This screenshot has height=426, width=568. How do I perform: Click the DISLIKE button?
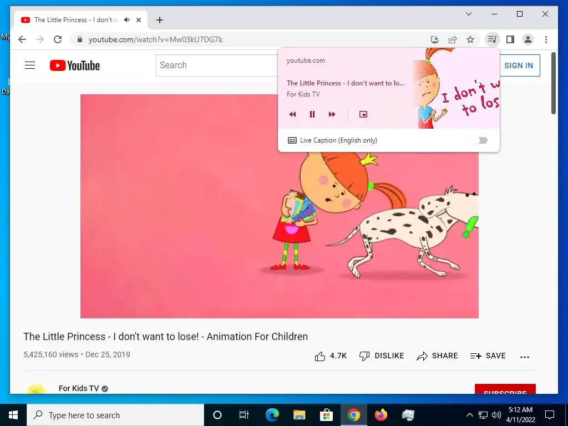tap(382, 356)
